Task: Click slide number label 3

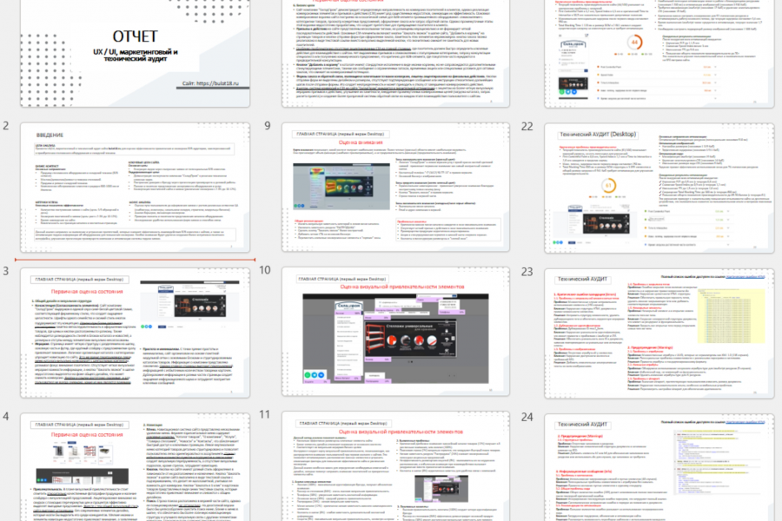Action: click(5, 271)
